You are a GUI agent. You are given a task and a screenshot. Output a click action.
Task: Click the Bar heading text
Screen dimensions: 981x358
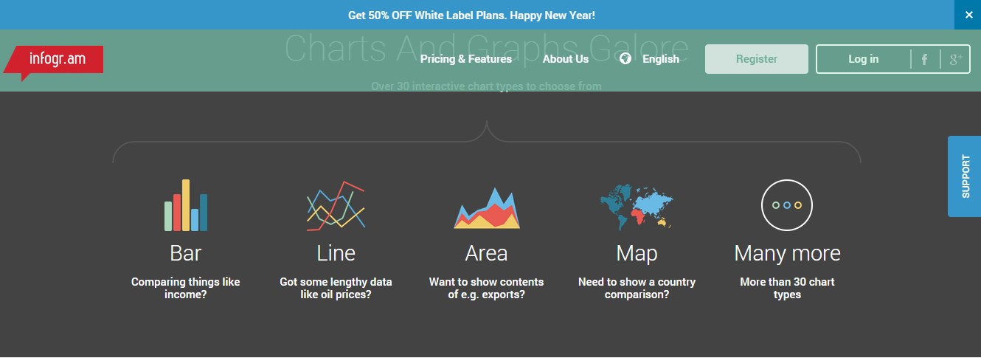(x=186, y=253)
